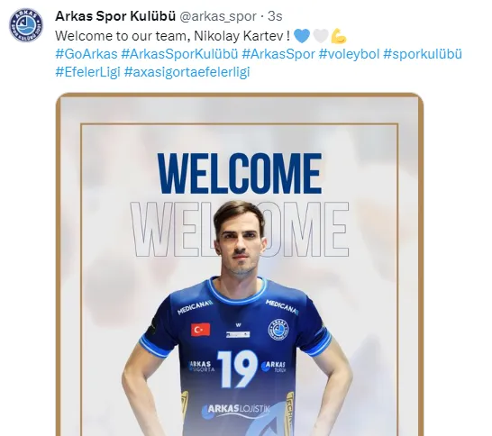492x436 pixels.
Task: Open the attached welcome poster image
Action: tap(240, 264)
